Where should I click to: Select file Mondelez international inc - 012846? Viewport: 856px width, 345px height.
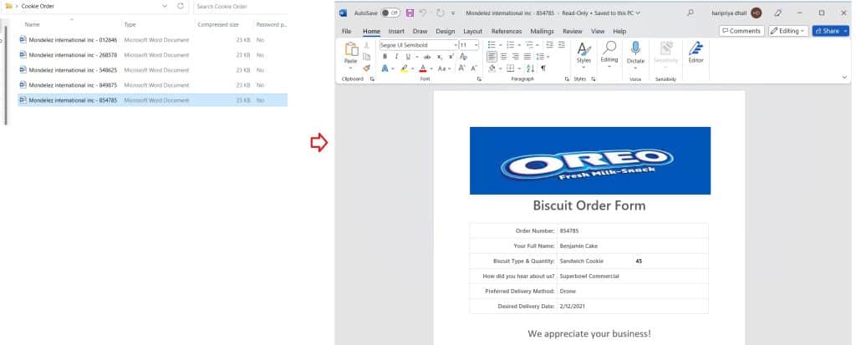pyautogui.click(x=74, y=40)
